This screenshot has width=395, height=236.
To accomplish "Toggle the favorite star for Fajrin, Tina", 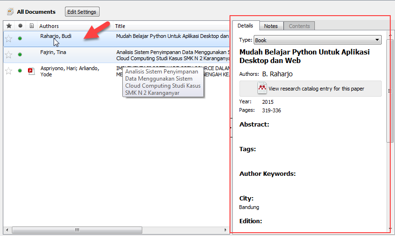I will pos(9,55).
